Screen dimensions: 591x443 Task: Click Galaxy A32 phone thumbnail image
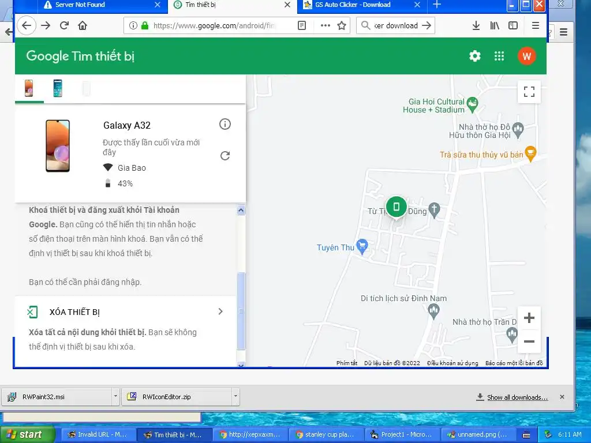pyautogui.click(x=58, y=146)
